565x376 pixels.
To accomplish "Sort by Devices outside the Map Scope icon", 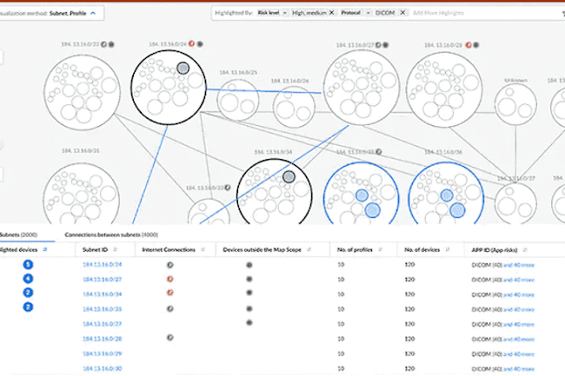I will point(310,249).
